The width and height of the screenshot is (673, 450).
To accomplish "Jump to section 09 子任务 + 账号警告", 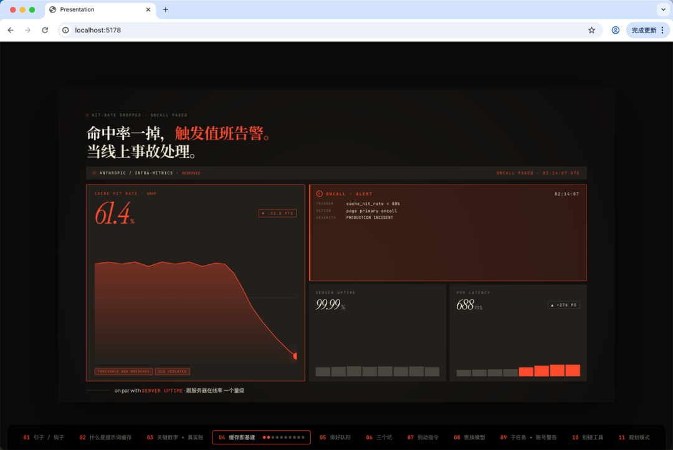I will (528, 438).
